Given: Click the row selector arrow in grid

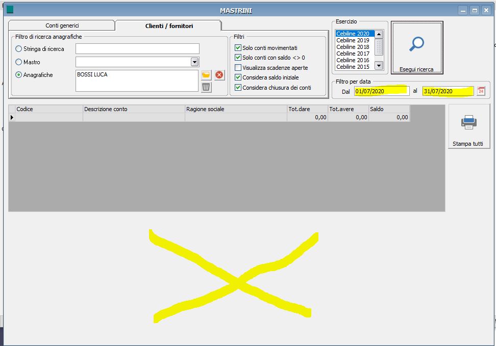Looking at the screenshot, I should (x=12, y=117).
